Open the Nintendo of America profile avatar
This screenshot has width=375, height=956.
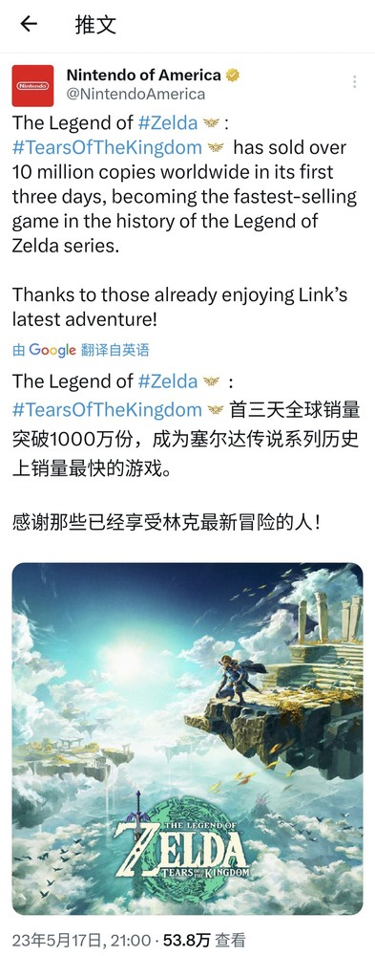tap(32, 85)
